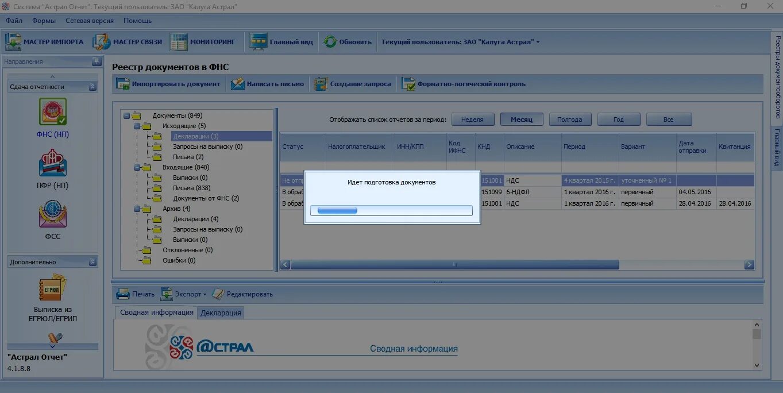This screenshot has height=393, width=783.
Task: Sort by the Дата отправки column header
Action: [696, 147]
